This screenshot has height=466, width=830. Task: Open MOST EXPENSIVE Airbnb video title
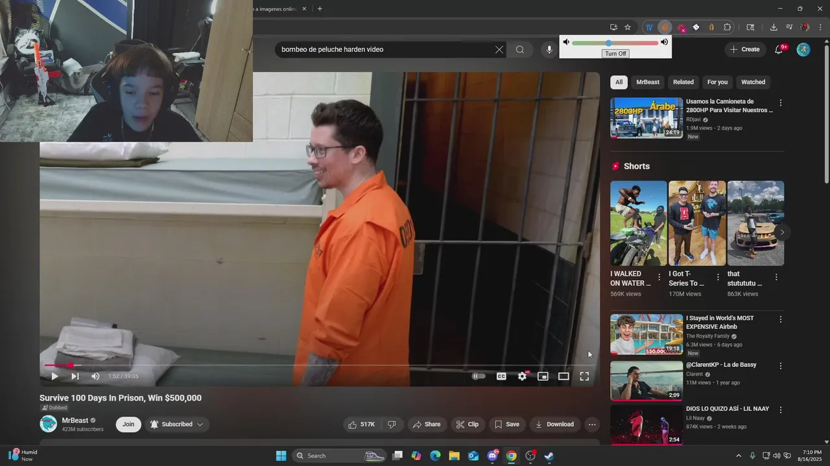[720, 322]
